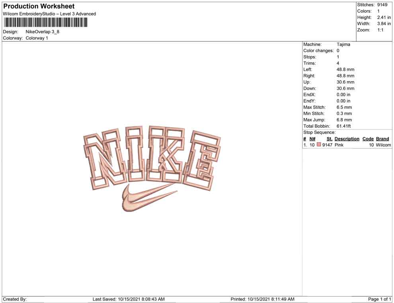Click the Down value 30.6 mm

point(345,88)
